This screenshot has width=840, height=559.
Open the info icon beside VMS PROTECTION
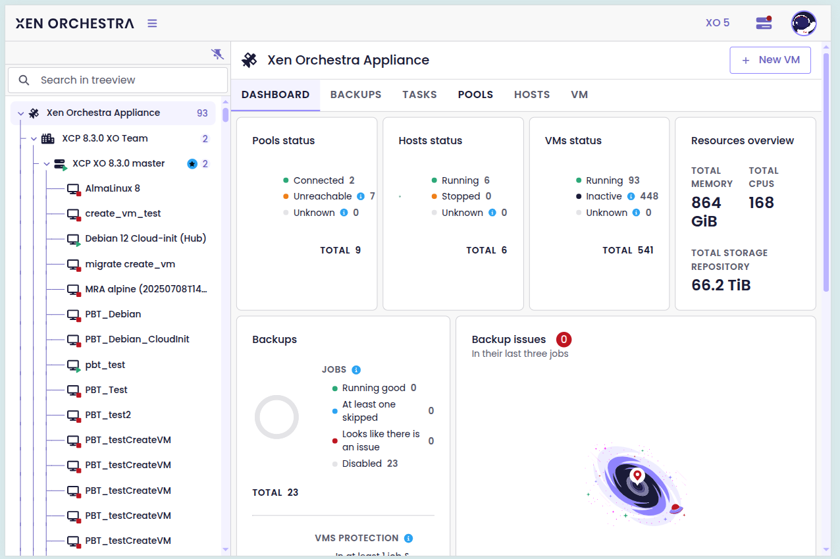[408, 538]
